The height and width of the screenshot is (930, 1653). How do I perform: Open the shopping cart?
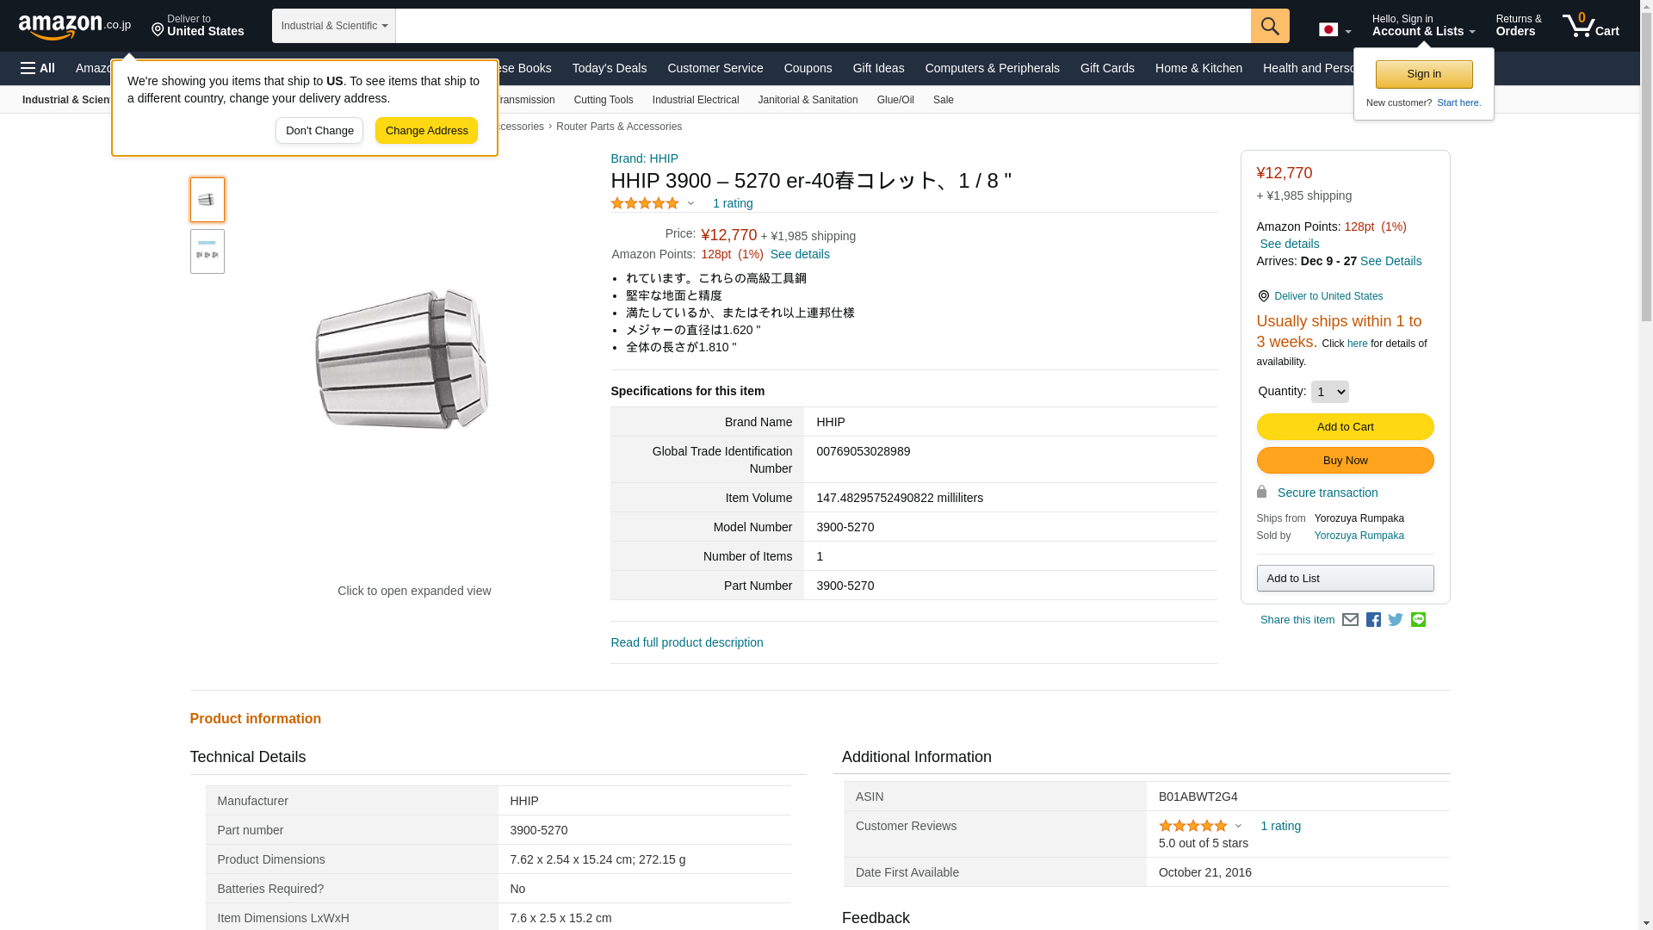tap(1590, 26)
